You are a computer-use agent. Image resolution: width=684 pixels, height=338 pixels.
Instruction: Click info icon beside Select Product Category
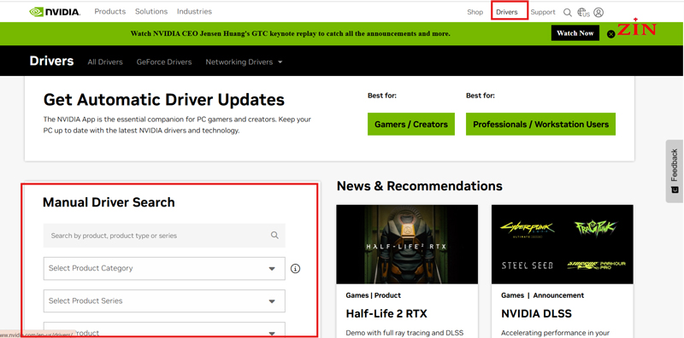click(x=295, y=268)
